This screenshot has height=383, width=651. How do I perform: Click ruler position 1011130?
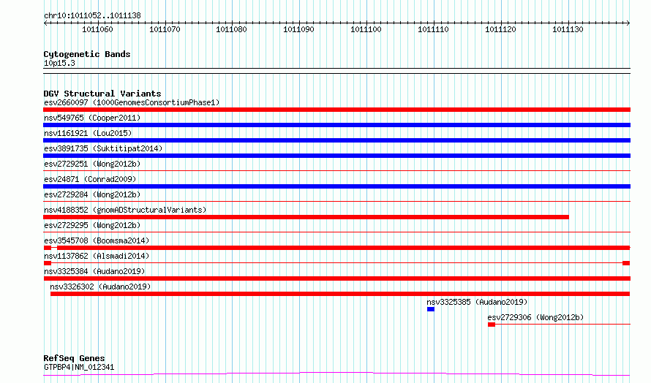tap(568, 29)
